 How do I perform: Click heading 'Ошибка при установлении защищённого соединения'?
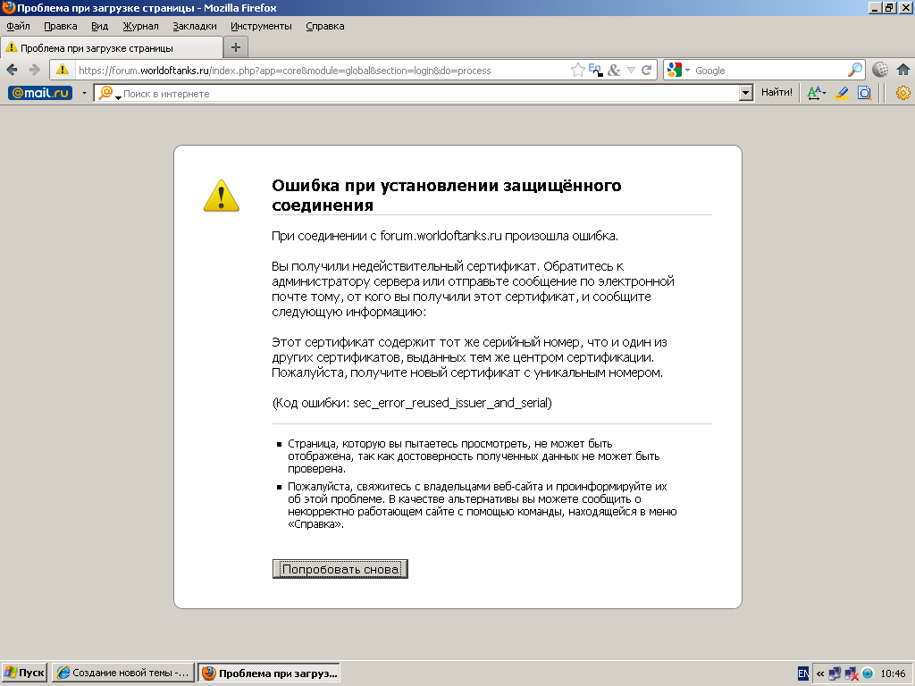click(x=447, y=195)
